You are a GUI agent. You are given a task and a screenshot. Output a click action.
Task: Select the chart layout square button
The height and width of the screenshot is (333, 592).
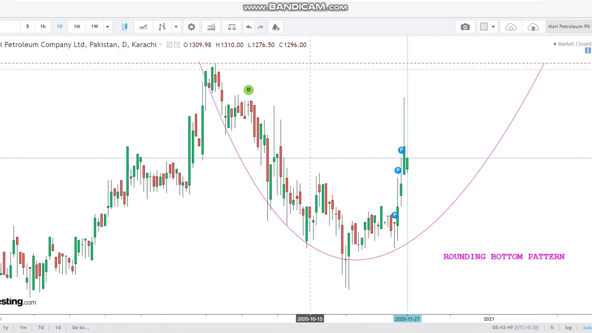(x=484, y=27)
